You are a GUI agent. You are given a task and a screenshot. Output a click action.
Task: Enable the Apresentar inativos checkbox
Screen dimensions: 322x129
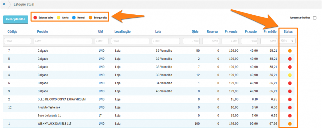314,18
